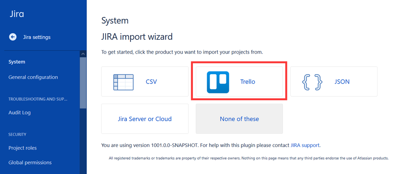The height and width of the screenshot is (174, 409).
Task: Open General configuration in sidebar
Action: point(33,77)
